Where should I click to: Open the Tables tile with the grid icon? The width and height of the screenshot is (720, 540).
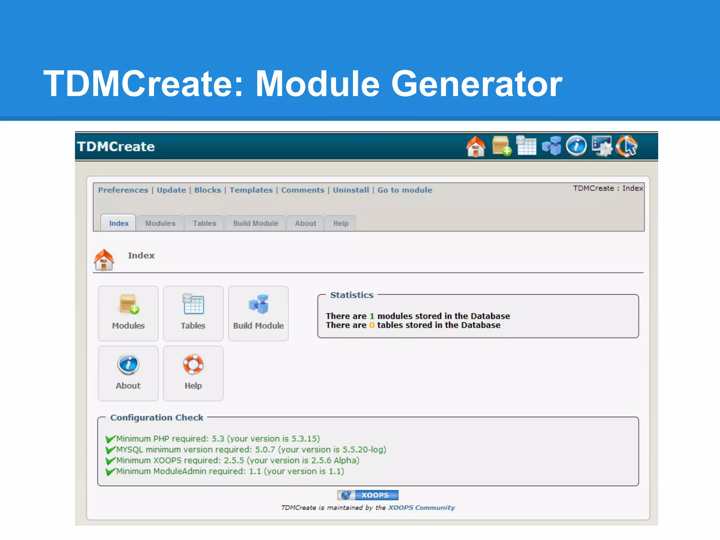[x=193, y=313]
